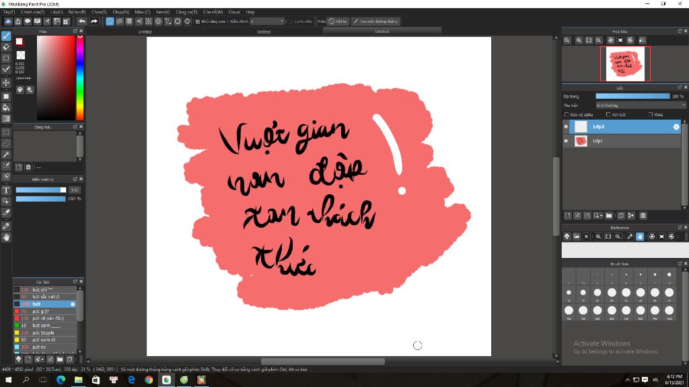Toggle Khử răng cưa checkbox
The image size is (689, 387).
(x=198, y=21)
